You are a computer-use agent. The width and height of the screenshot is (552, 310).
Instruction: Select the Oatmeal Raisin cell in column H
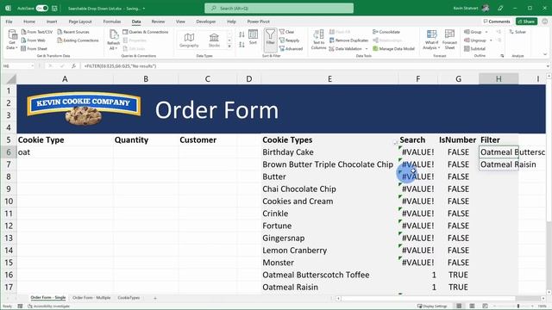coord(499,164)
